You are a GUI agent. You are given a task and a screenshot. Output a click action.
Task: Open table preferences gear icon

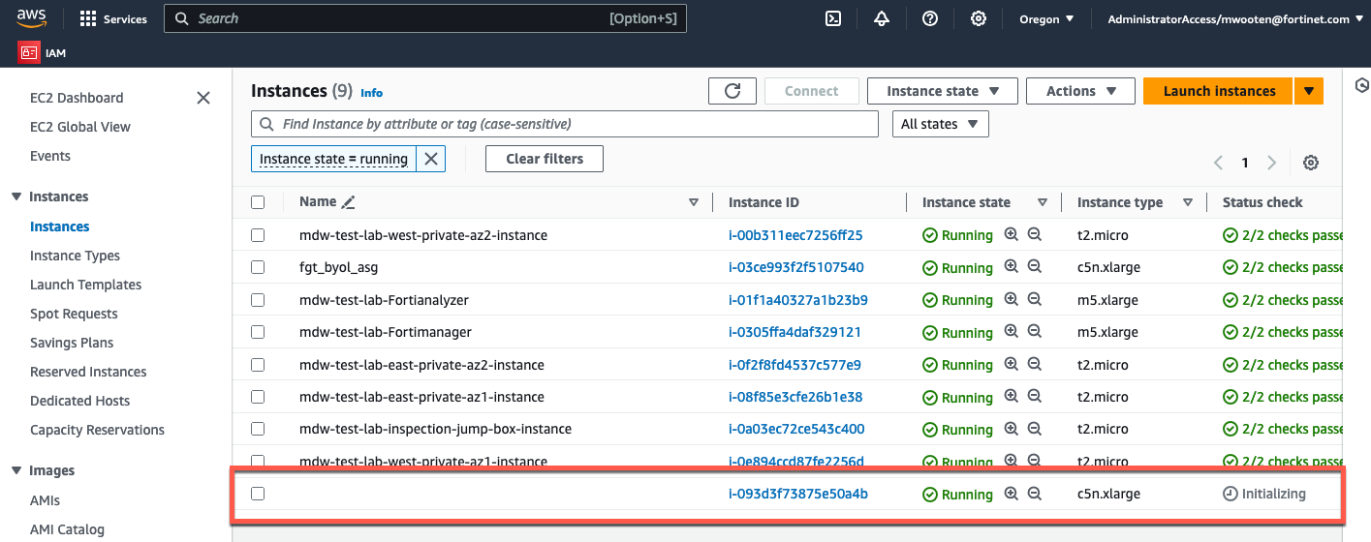(1311, 163)
